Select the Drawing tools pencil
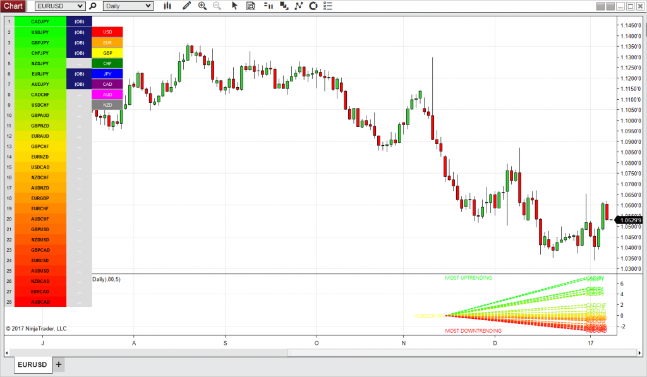Screen dimensions: 647x377 coord(187,6)
